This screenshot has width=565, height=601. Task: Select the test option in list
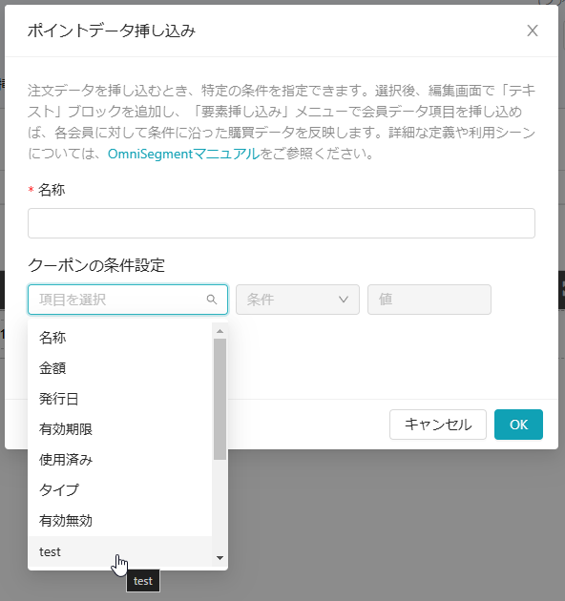click(120, 551)
